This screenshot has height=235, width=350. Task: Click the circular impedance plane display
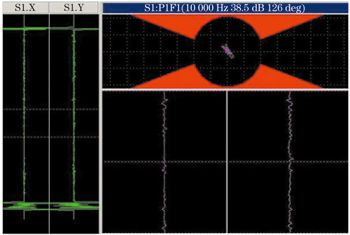227,52
